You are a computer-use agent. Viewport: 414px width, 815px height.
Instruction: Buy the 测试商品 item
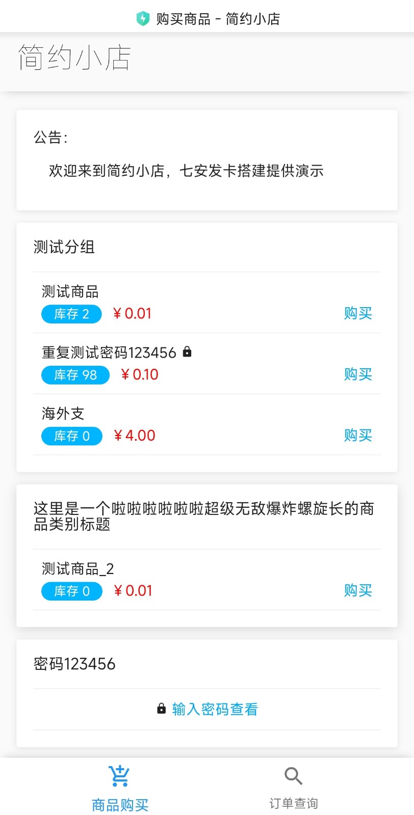tap(357, 313)
